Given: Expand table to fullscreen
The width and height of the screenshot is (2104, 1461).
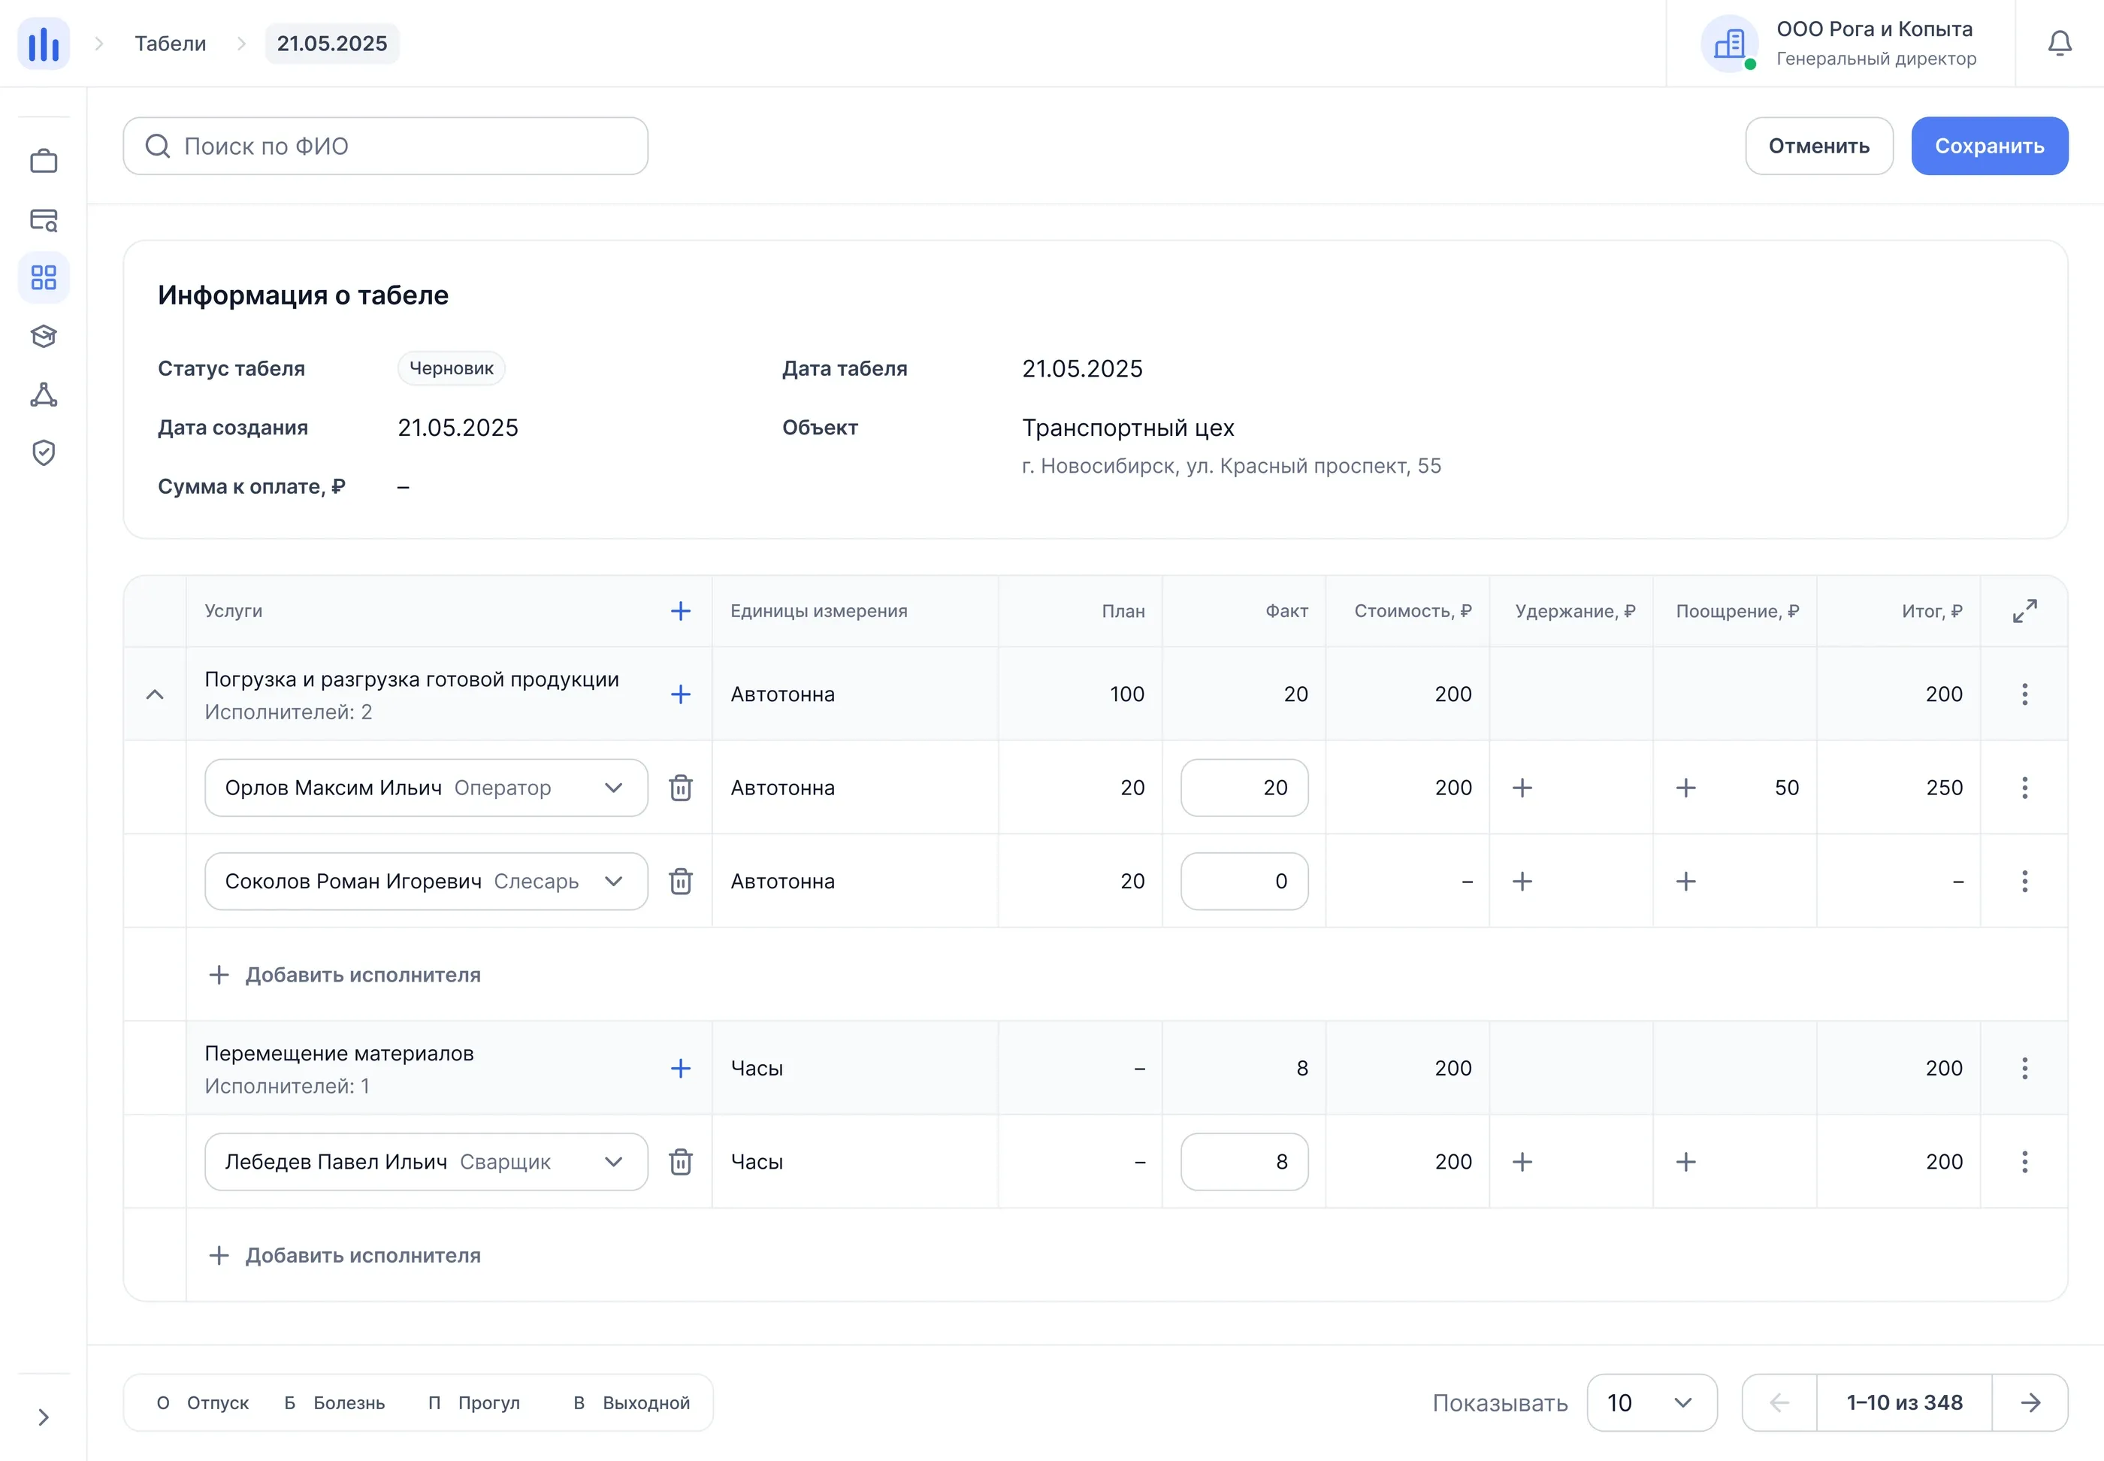Looking at the screenshot, I should coord(2024,610).
